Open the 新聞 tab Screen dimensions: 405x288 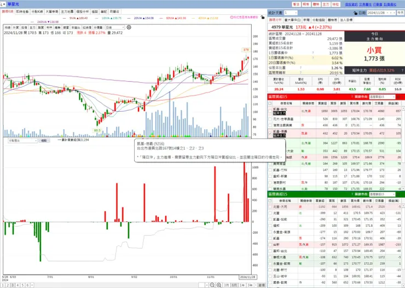[306, 20]
